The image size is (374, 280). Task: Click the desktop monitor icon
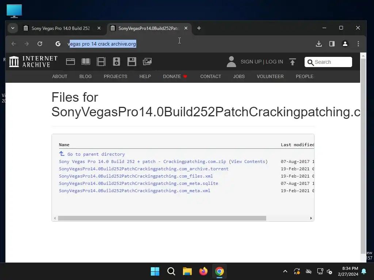click(14, 11)
